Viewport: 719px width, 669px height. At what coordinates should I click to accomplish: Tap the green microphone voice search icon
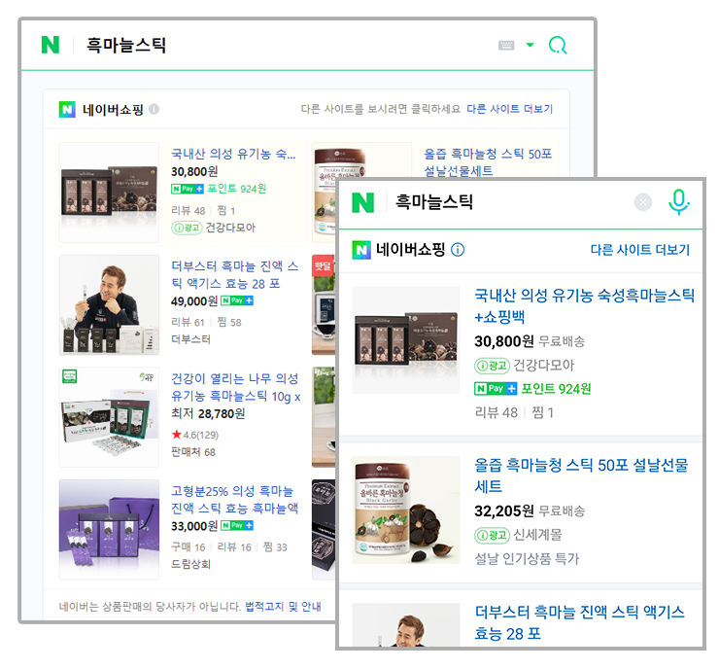click(x=678, y=202)
